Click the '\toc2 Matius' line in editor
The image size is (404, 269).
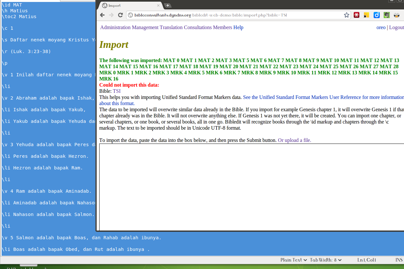click(x=19, y=16)
